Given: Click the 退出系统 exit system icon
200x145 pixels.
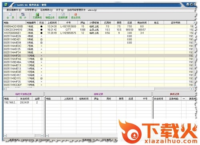Looking at the screenshot, I should click(76, 16).
